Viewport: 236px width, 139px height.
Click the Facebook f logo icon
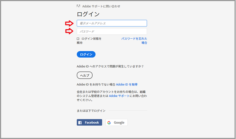[x=80, y=123]
